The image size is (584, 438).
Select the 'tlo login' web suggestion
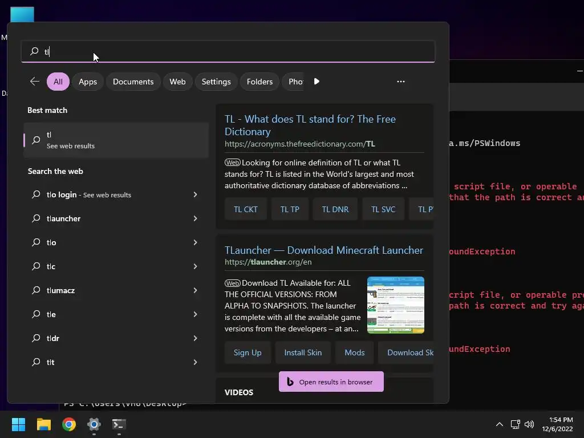(116, 194)
